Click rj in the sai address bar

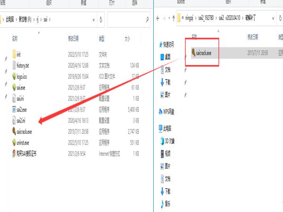click(38, 19)
